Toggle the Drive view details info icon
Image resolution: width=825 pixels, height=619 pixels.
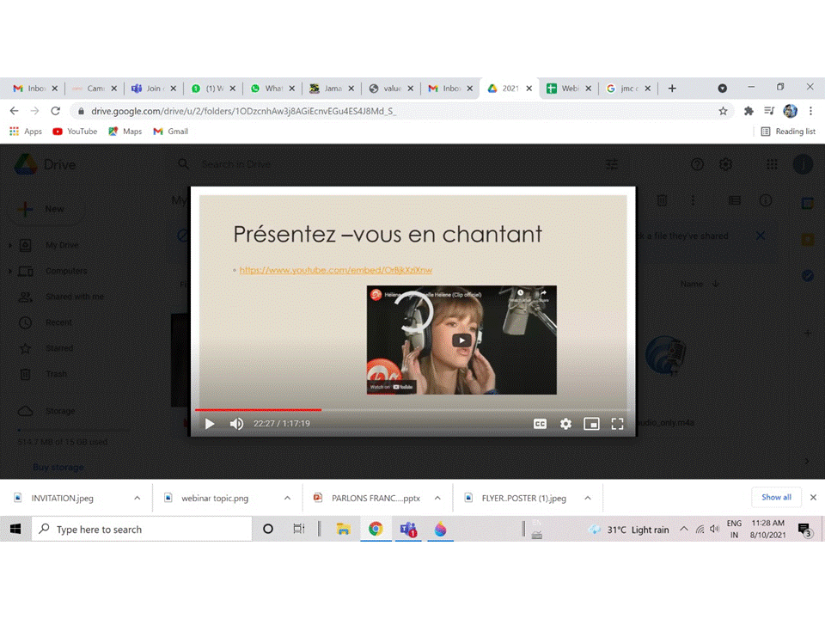coord(766,200)
